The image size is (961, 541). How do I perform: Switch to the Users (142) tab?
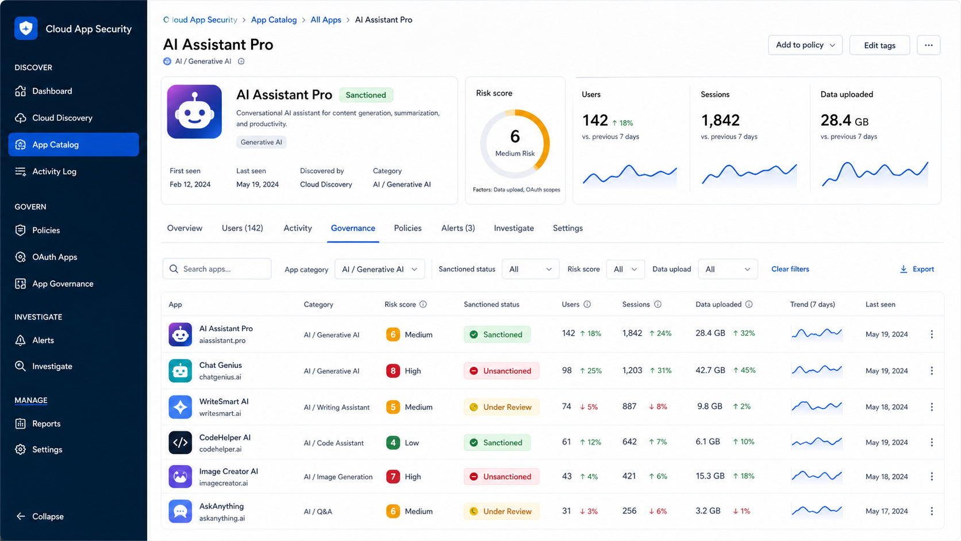point(243,228)
